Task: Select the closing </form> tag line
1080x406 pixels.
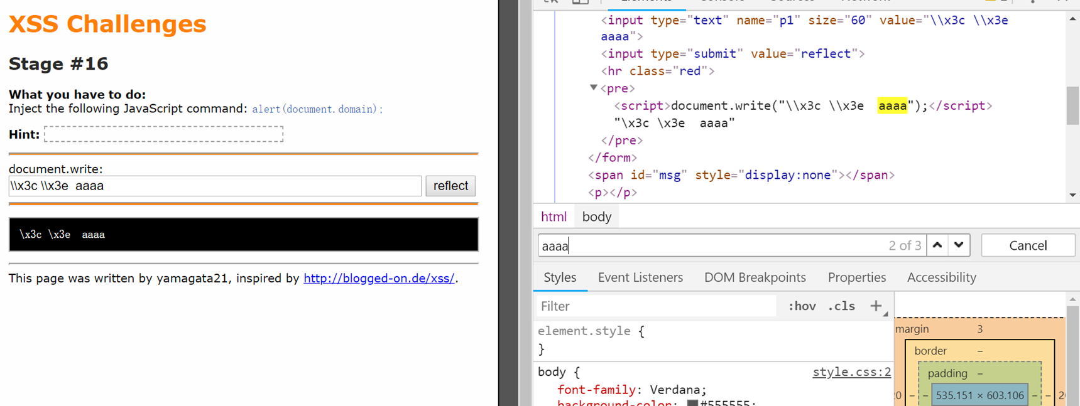Action: click(613, 158)
